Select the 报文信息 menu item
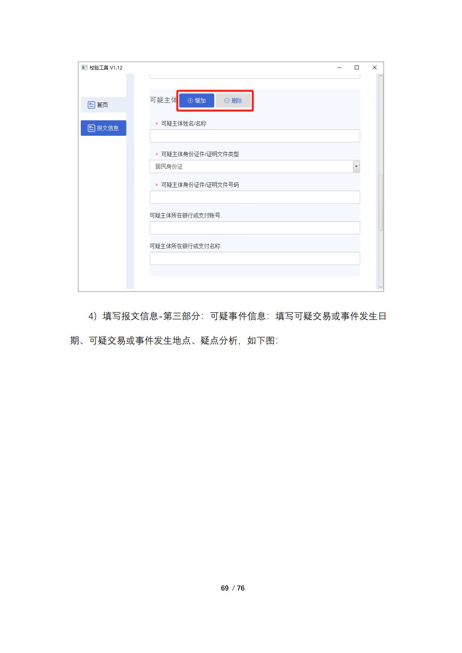The image size is (462, 653). pos(103,128)
